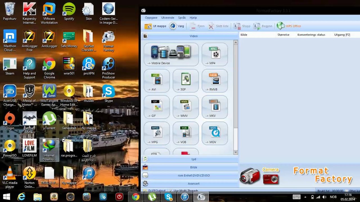Select the Skype desktop shortcut

(109, 93)
